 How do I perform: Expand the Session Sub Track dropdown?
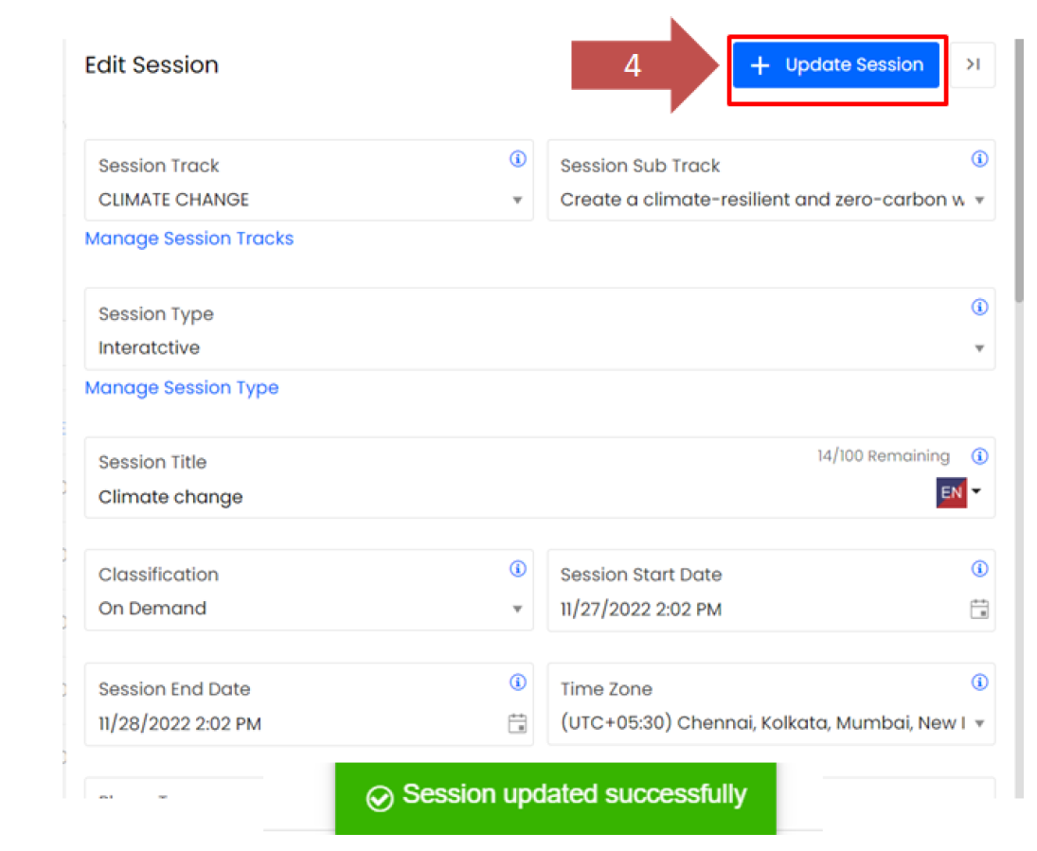pyautogui.click(x=979, y=201)
